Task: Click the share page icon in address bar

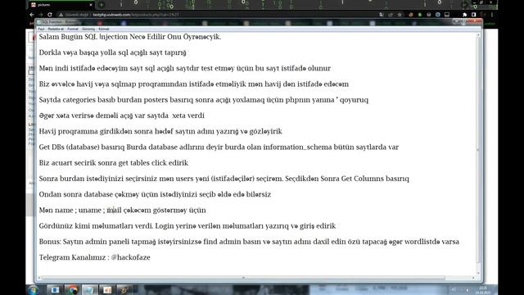Action: pos(391,15)
